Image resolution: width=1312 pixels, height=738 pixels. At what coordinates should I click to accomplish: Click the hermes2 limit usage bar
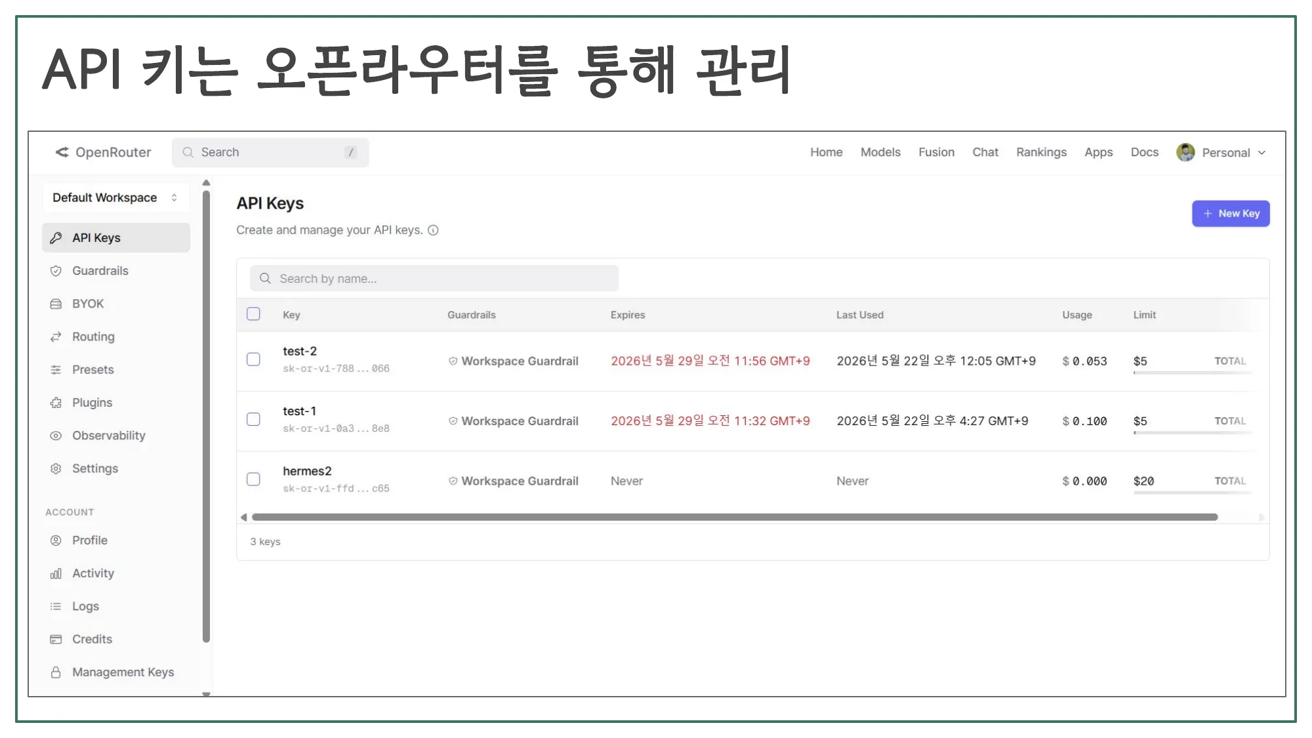[1192, 493]
